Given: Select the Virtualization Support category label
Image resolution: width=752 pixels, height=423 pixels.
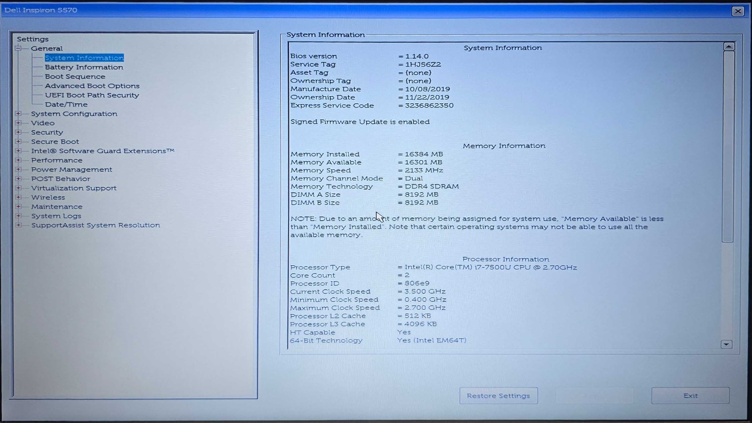Looking at the screenshot, I should click(73, 188).
